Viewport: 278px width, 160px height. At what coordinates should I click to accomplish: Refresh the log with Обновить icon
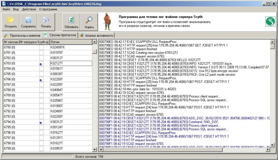71,20
